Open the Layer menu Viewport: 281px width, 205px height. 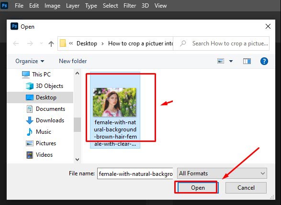(73, 6)
